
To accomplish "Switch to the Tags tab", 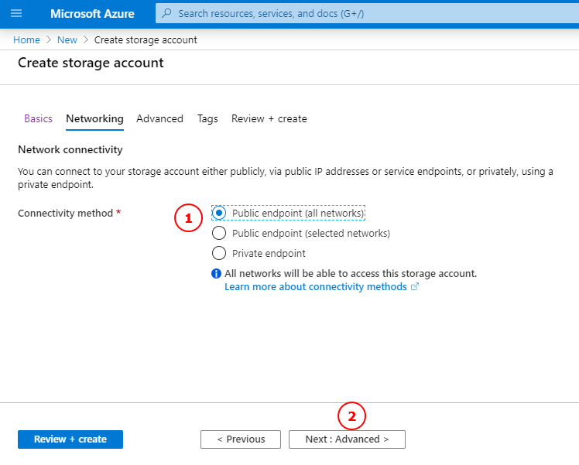I will (x=207, y=118).
